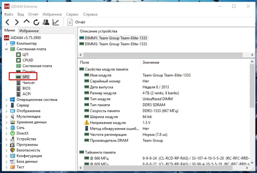The height and width of the screenshot is (173, 257).
Task: Expand the Операционная система node
Action: coord(6,100)
